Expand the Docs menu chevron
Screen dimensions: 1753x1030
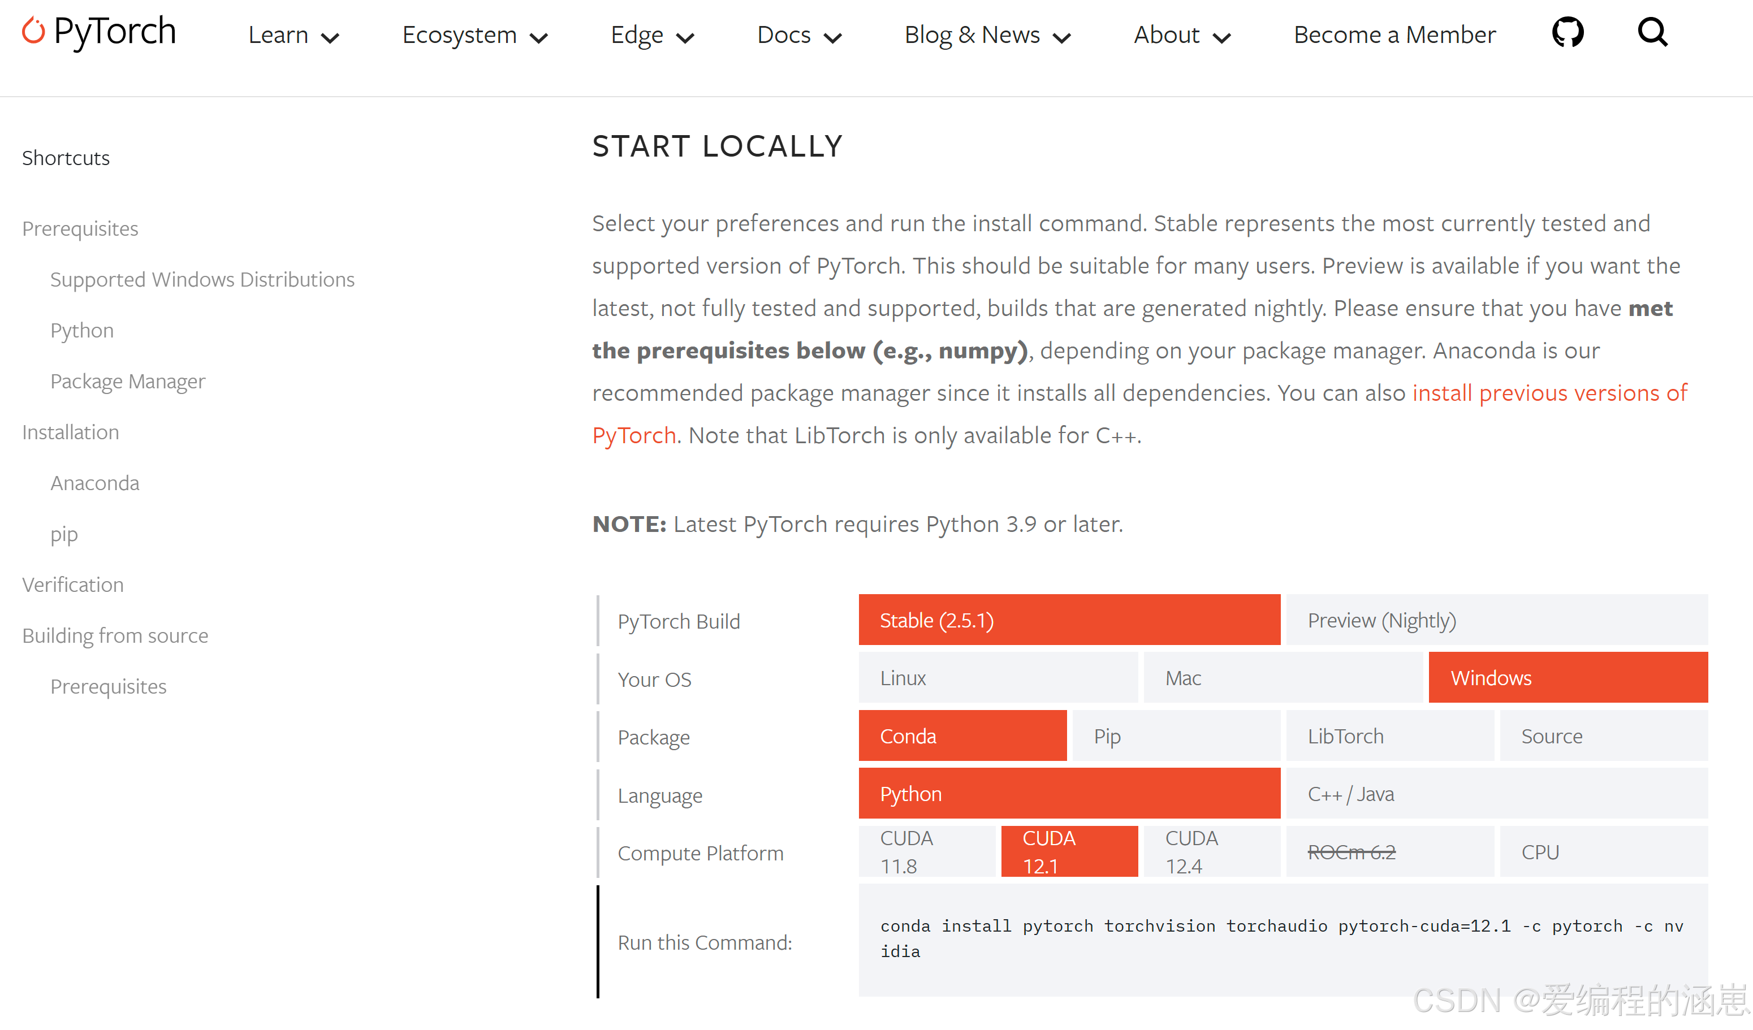point(832,38)
